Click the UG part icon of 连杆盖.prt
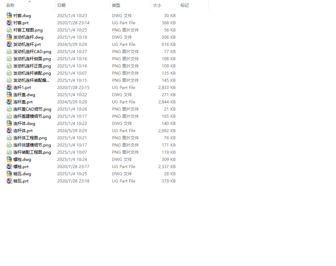 (9, 102)
